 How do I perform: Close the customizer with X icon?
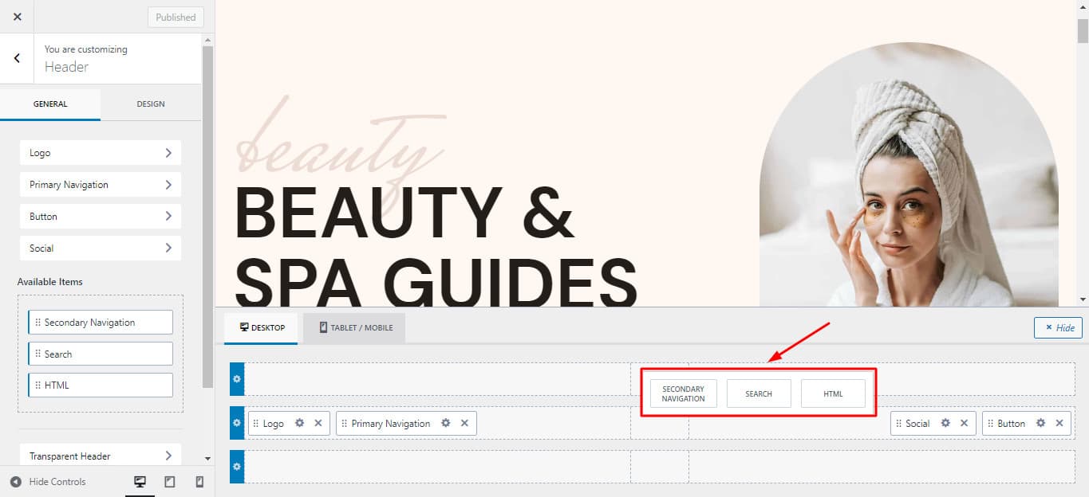click(x=18, y=17)
